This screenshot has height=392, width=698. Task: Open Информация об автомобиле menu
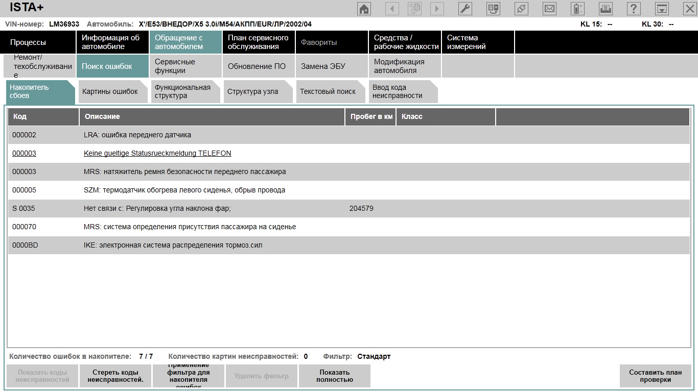click(112, 42)
